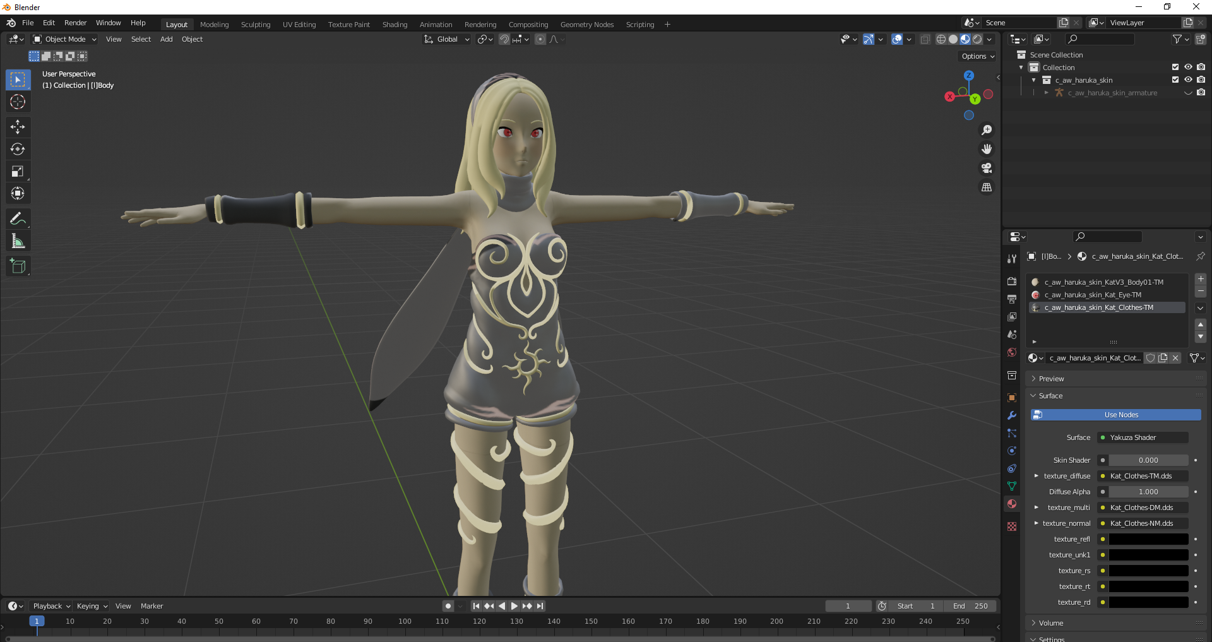The image size is (1212, 642).
Task: Click the viewport zoom magnifier icon
Action: click(x=987, y=130)
